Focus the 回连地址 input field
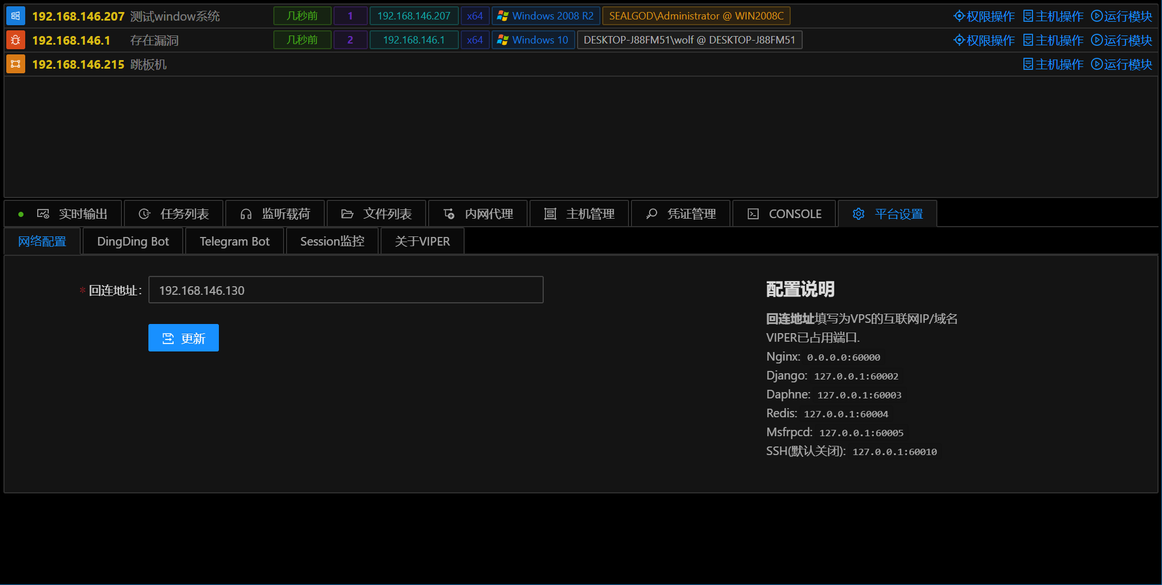1162x585 pixels. click(346, 290)
